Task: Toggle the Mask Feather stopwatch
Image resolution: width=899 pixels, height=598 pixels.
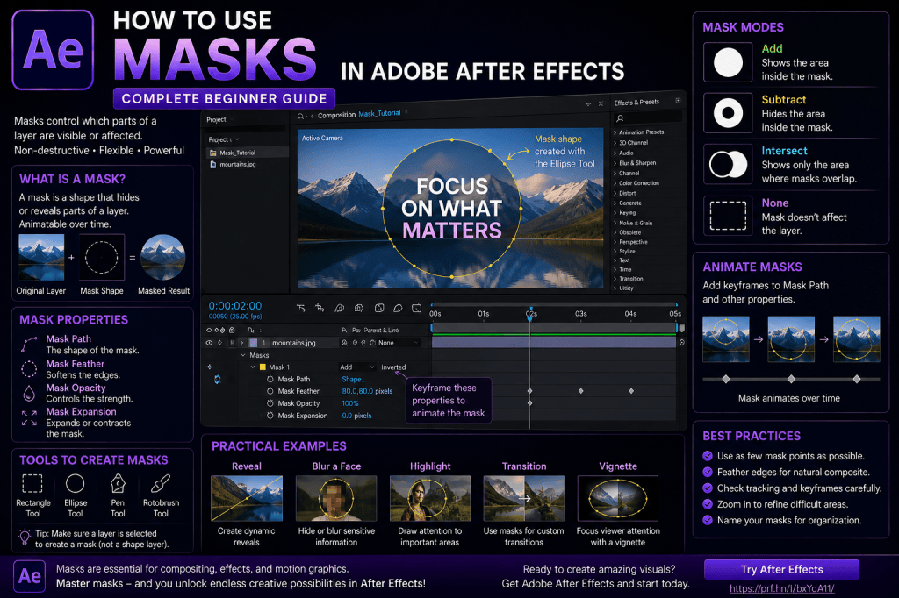Action: point(270,391)
